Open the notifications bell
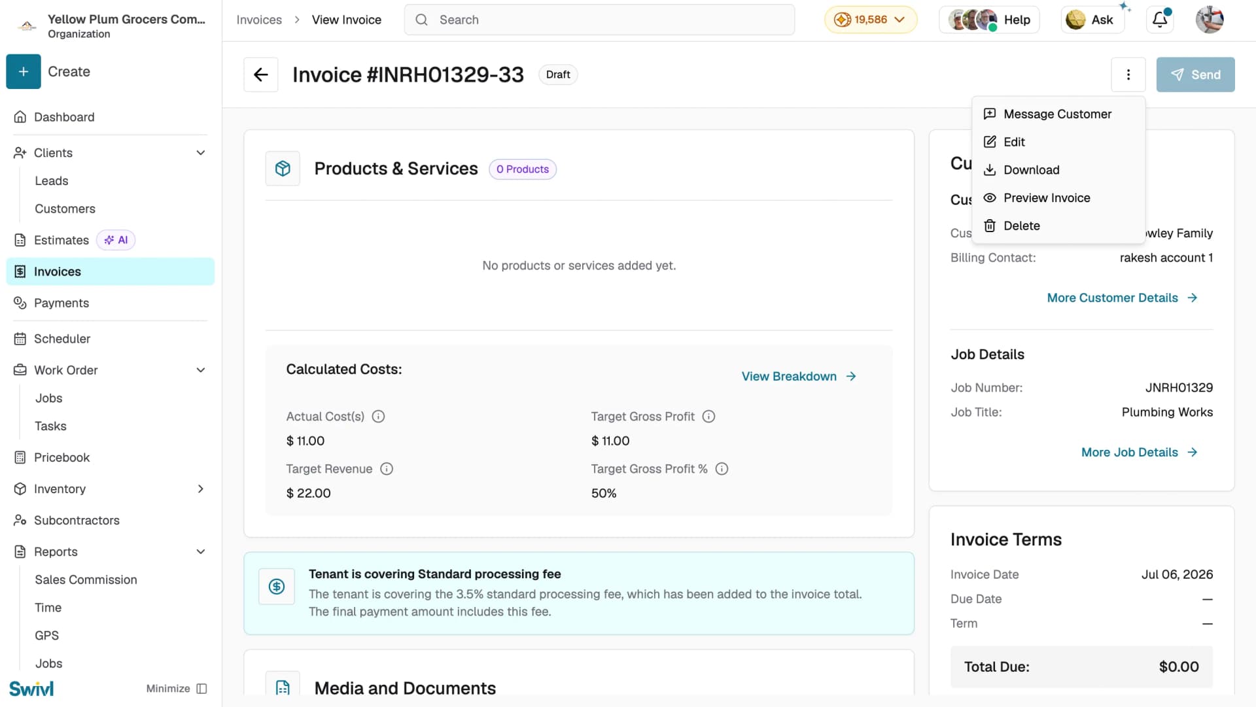The height and width of the screenshot is (707, 1256). (1160, 20)
